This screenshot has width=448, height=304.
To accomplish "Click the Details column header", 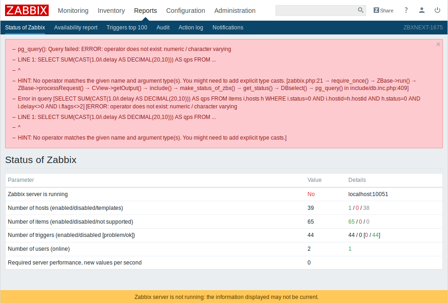I will (357, 180).
